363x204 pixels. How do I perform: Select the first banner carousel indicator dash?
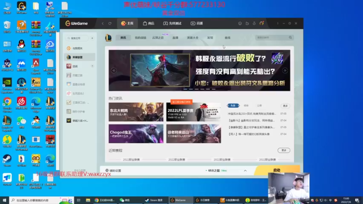[185, 89]
